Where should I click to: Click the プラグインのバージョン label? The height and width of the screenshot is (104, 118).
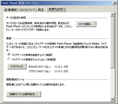coord(40,71)
